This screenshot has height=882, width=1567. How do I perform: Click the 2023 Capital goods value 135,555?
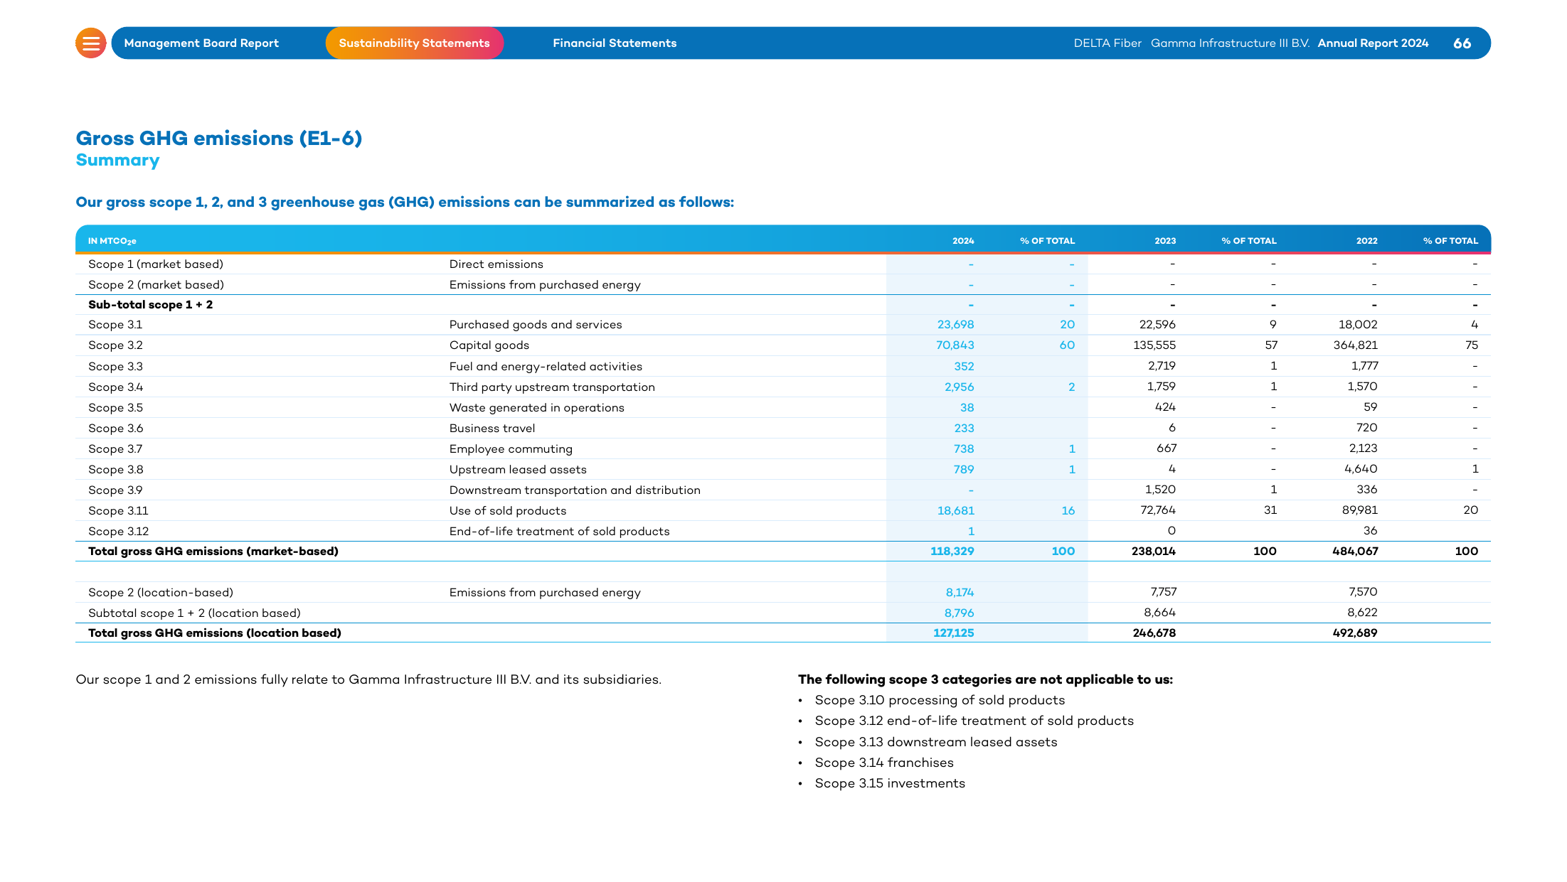(1154, 345)
